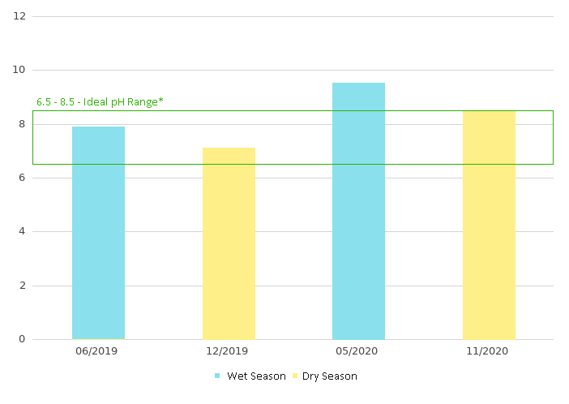Click the y-axis value 12
569x404 pixels.
point(19,16)
